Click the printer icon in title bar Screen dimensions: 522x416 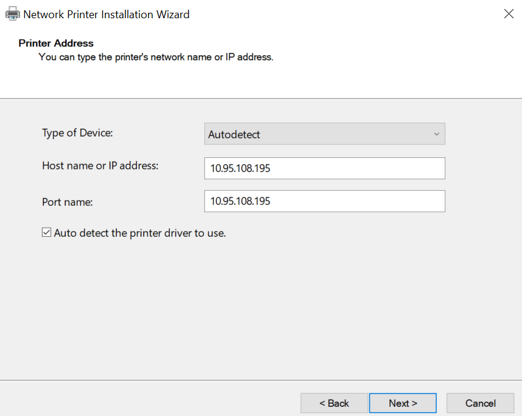tap(12, 14)
